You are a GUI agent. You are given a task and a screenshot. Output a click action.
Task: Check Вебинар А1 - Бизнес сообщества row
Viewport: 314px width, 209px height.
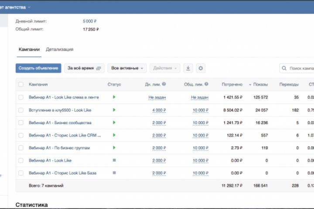(21, 123)
